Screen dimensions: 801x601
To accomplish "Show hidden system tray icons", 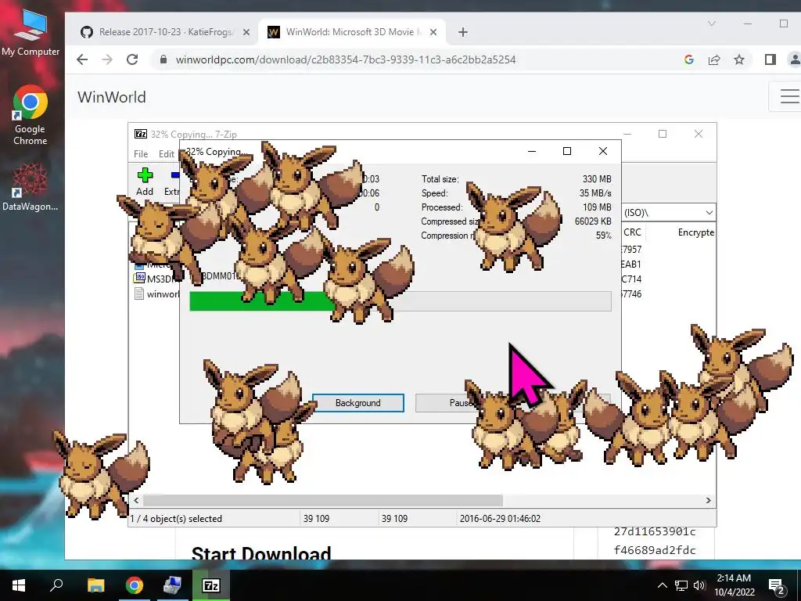I will 662,585.
